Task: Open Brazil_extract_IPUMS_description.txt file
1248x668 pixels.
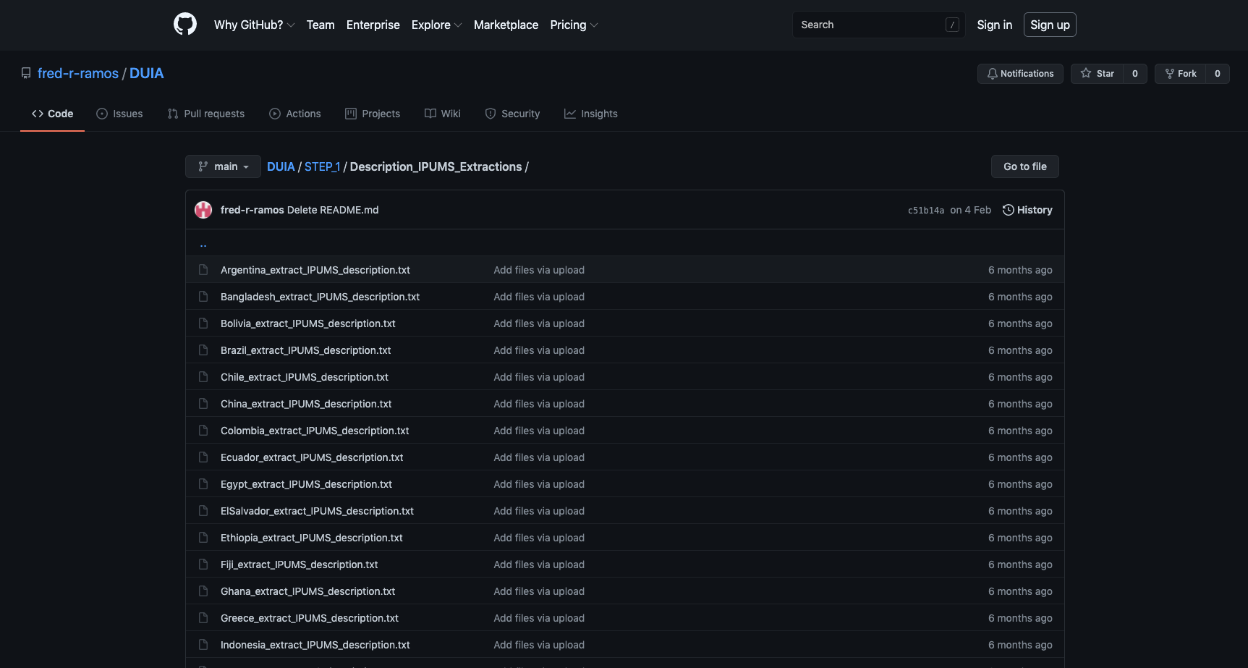Action: coord(305,350)
